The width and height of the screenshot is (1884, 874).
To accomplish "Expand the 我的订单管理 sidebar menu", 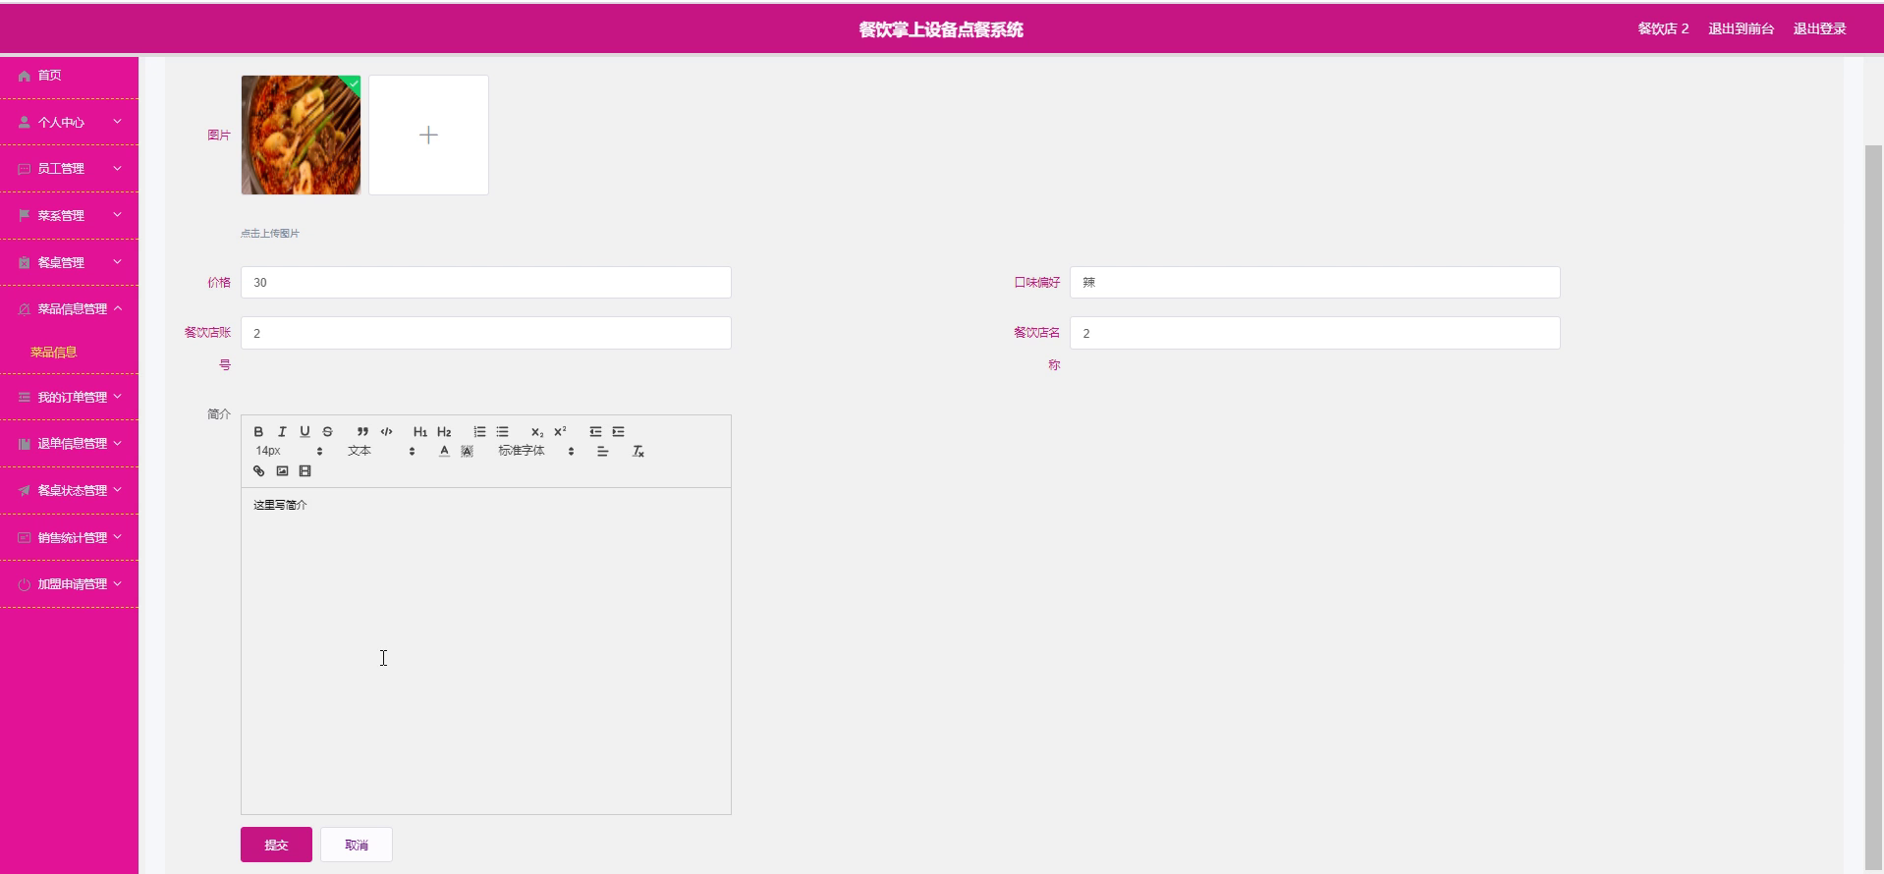I will [x=69, y=398].
